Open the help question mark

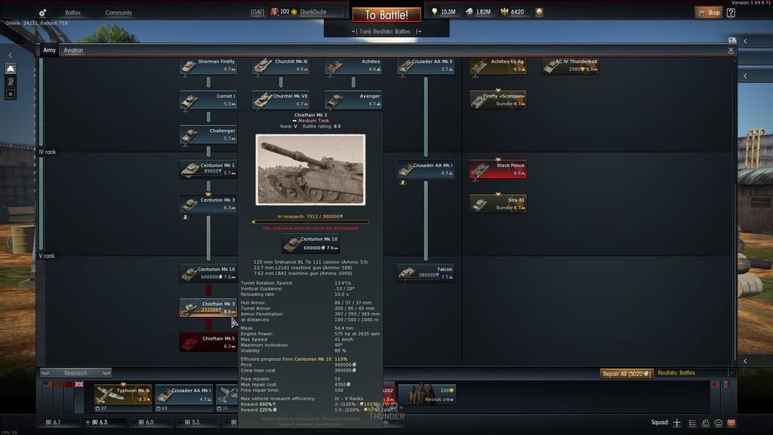pyautogui.click(x=731, y=12)
